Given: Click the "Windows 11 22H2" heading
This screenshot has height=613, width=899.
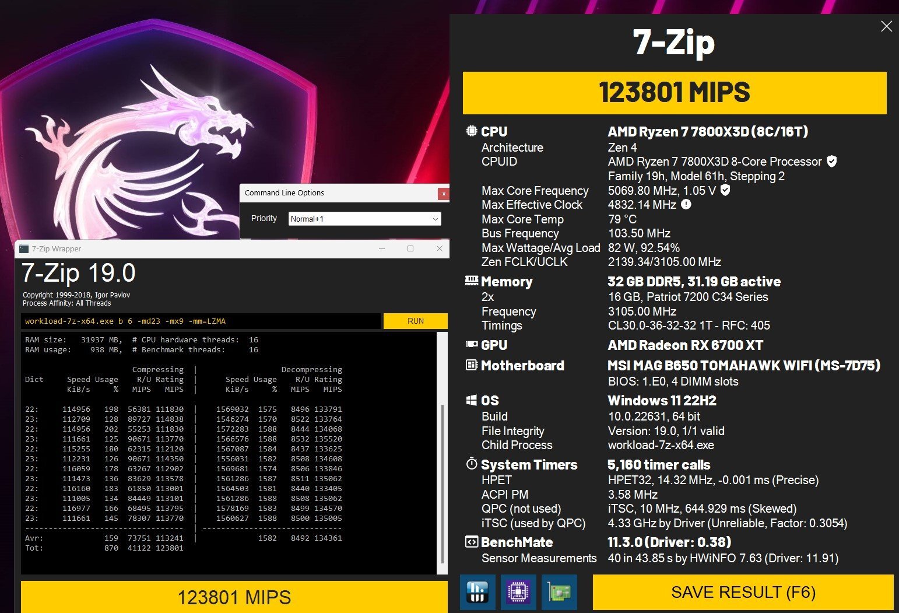Looking at the screenshot, I should (x=662, y=401).
